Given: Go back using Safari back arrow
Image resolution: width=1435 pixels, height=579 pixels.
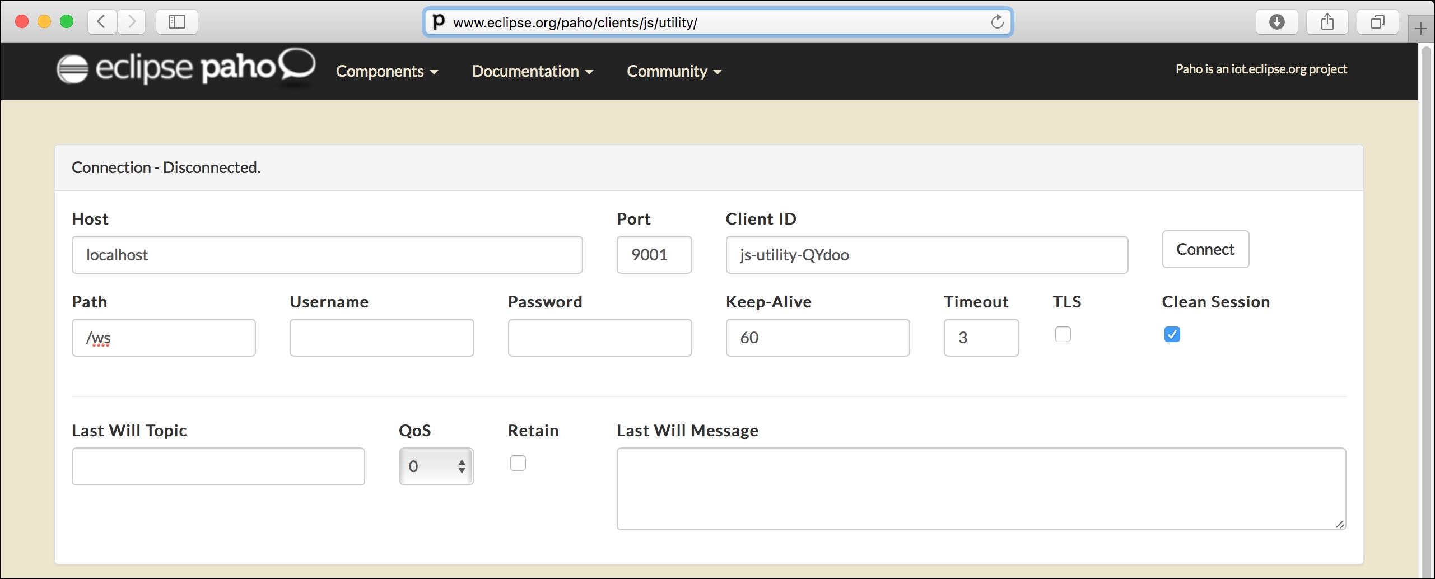Looking at the screenshot, I should tap(102, 22).
